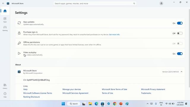
Task: Open the user account profile icon
Action: click(x=161, y=3)
